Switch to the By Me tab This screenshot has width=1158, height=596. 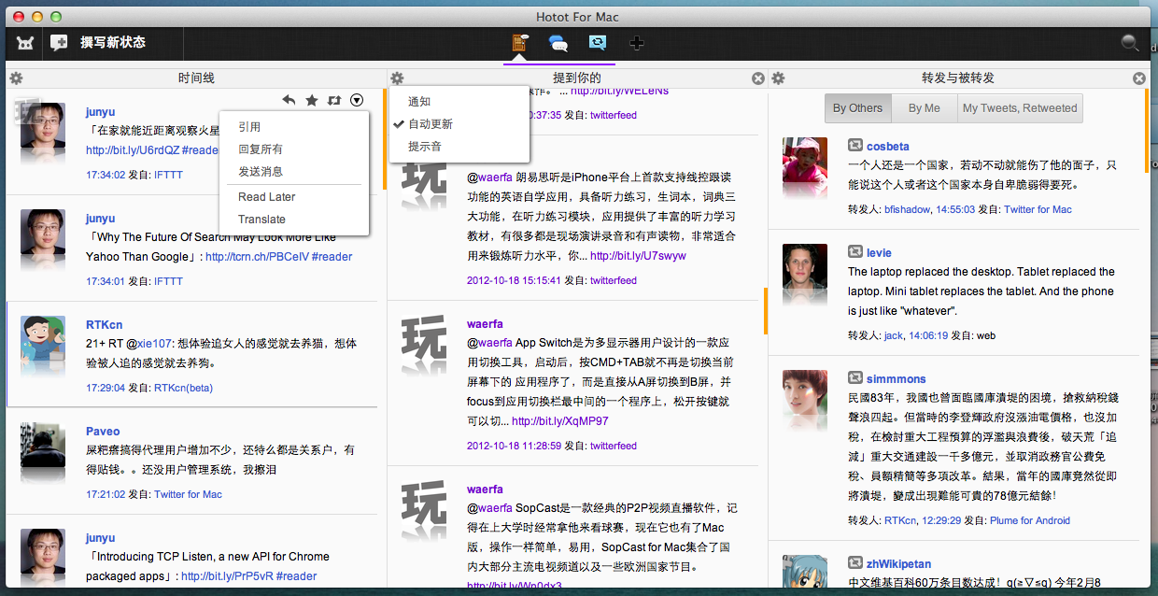[925, 108]
